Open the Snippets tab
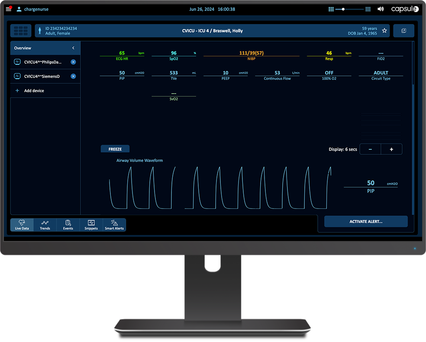This screenshot has height=342, width=426. (91, 225)
